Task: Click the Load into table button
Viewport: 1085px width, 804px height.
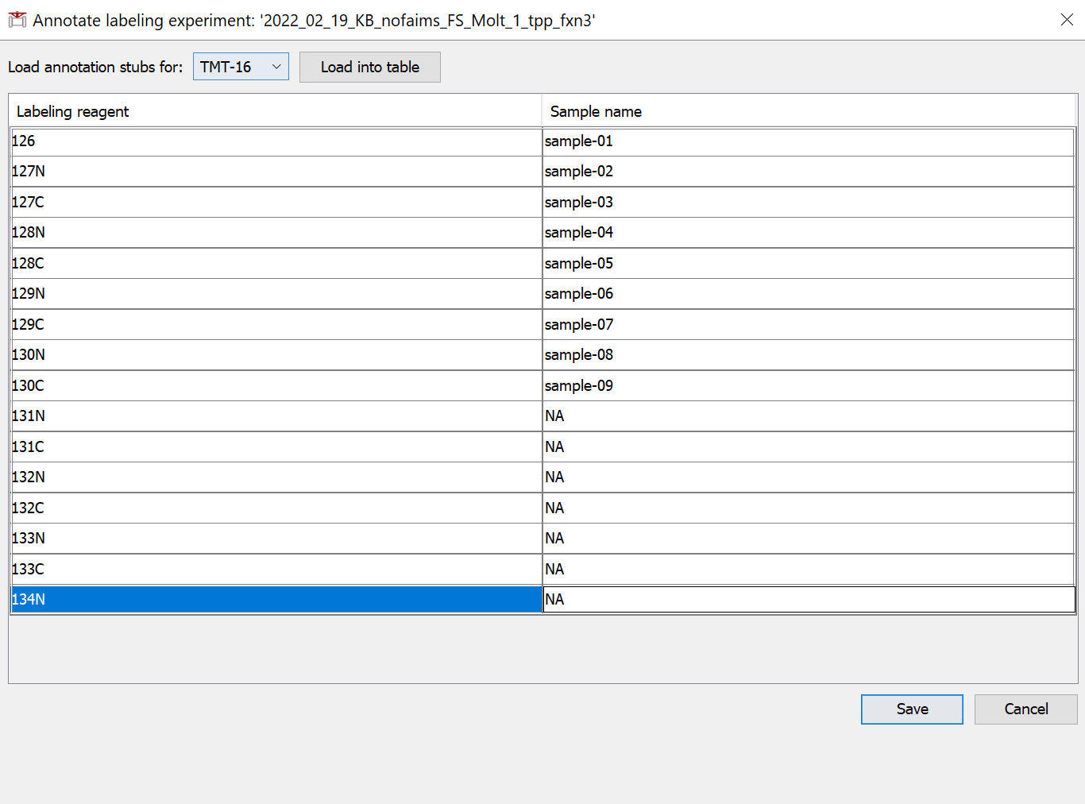Action: (369, 67)
